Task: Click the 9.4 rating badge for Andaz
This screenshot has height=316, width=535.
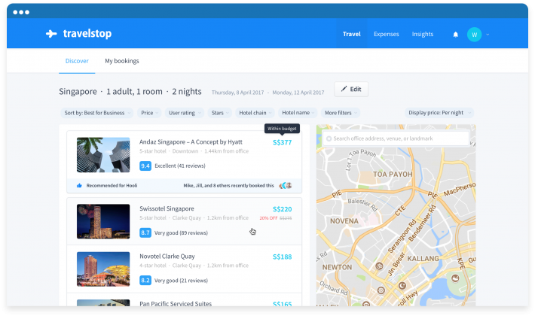Action: [145, 166]
